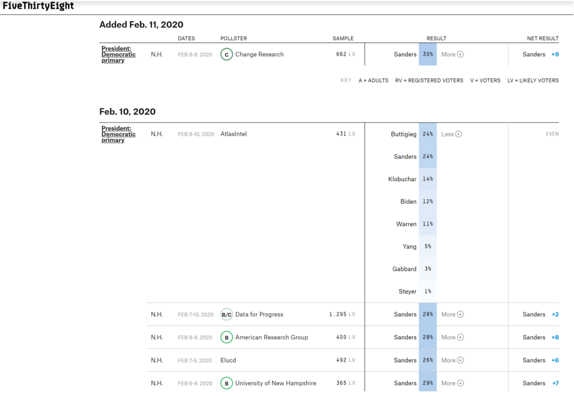Click the NET RESULT column header

[x=543, y=38]
